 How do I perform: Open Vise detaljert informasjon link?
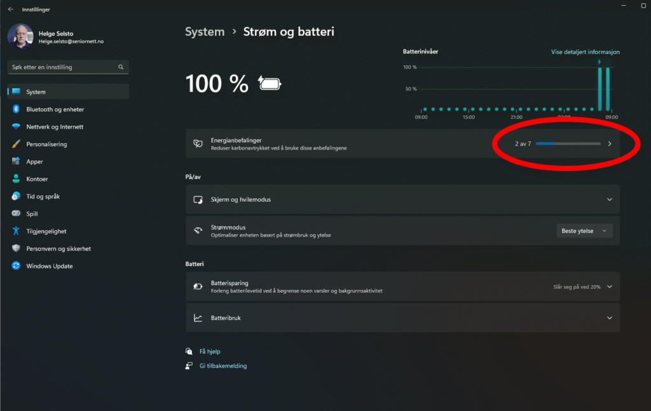(585, 52)
